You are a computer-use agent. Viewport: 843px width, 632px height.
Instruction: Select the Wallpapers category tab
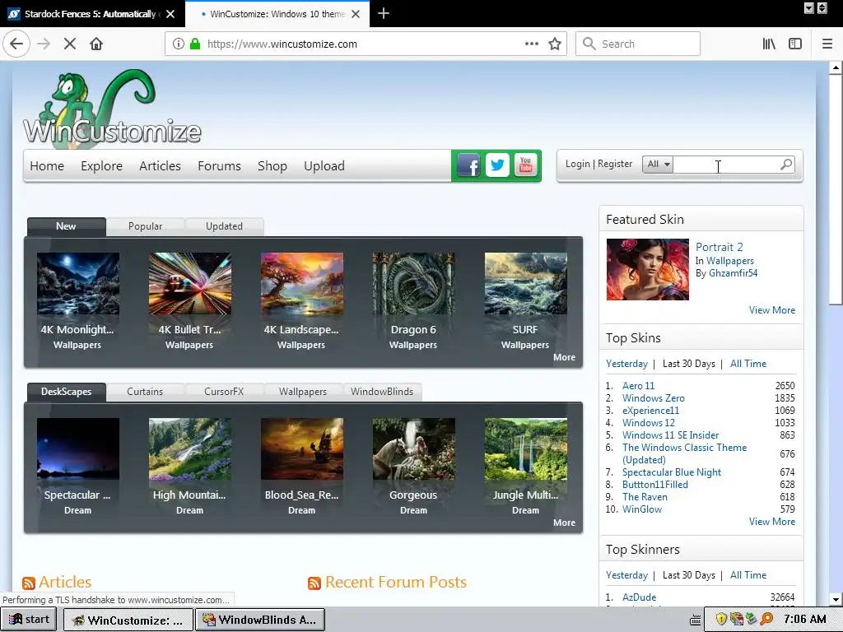coord(303,392)
